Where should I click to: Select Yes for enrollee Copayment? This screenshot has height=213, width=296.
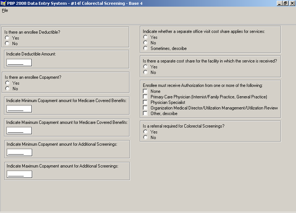coord(7,83)
